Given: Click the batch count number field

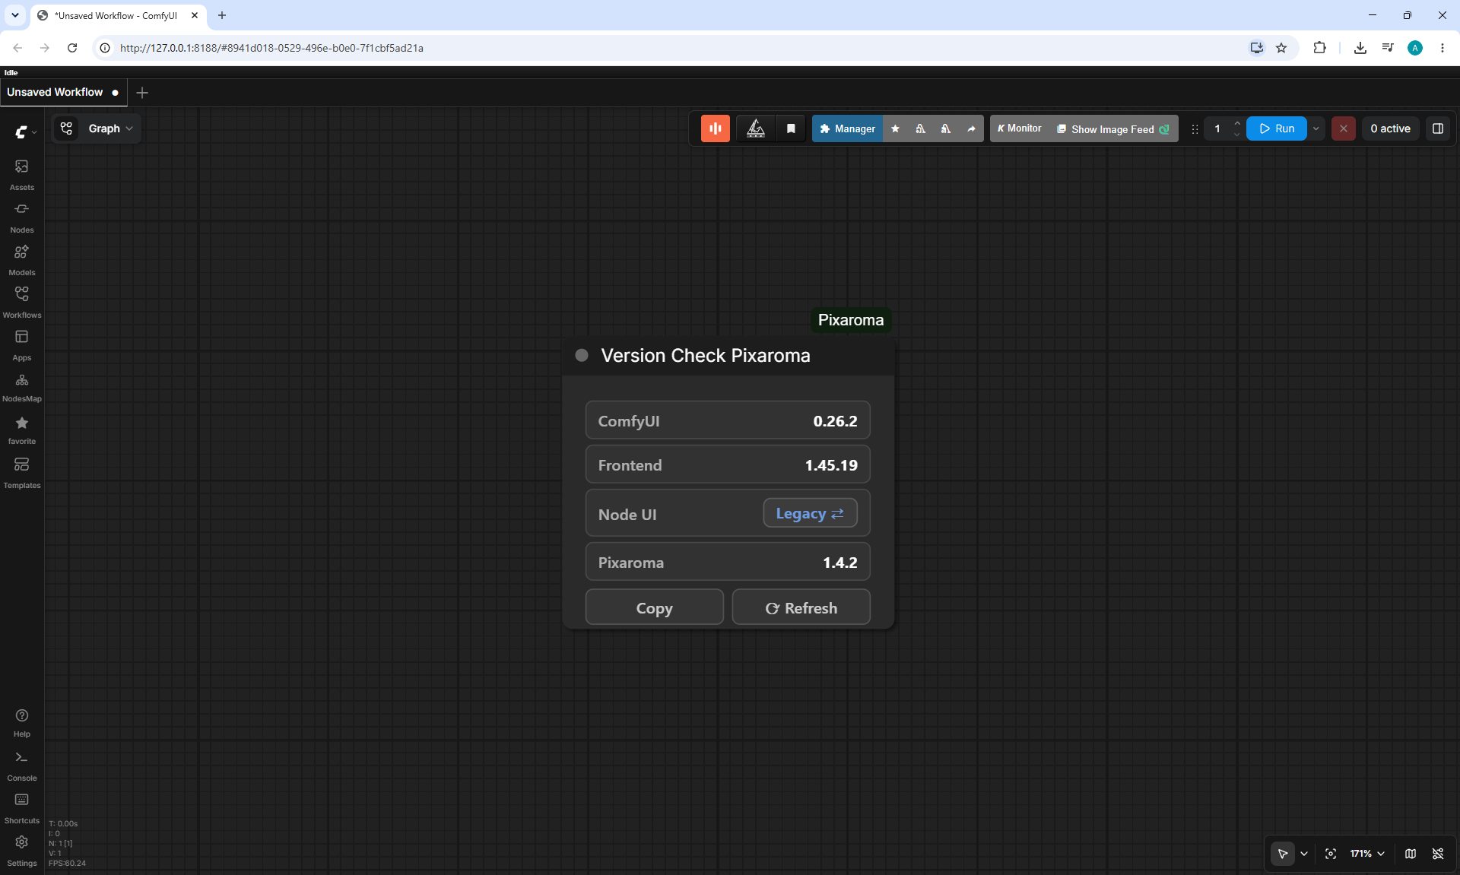Looking at the screenshot, I should click(1217, 128).
